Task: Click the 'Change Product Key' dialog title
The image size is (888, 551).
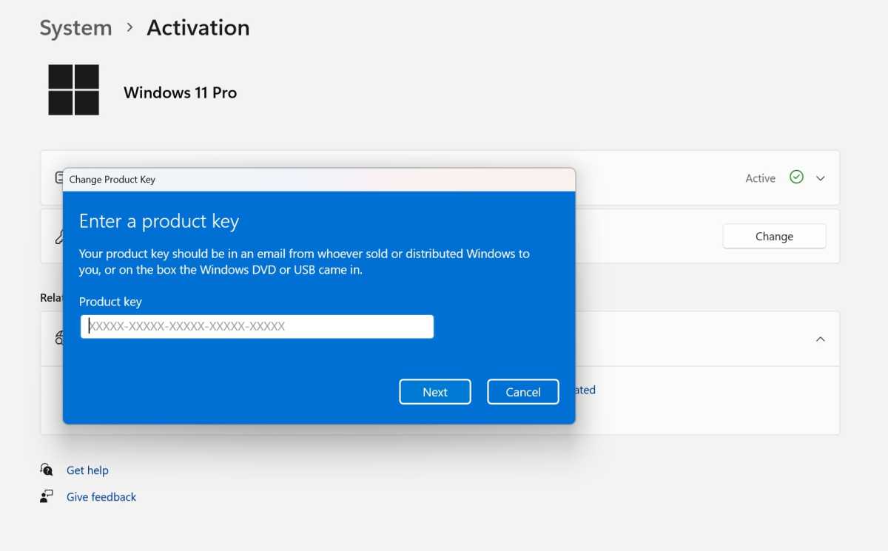Action: [112, 180]
